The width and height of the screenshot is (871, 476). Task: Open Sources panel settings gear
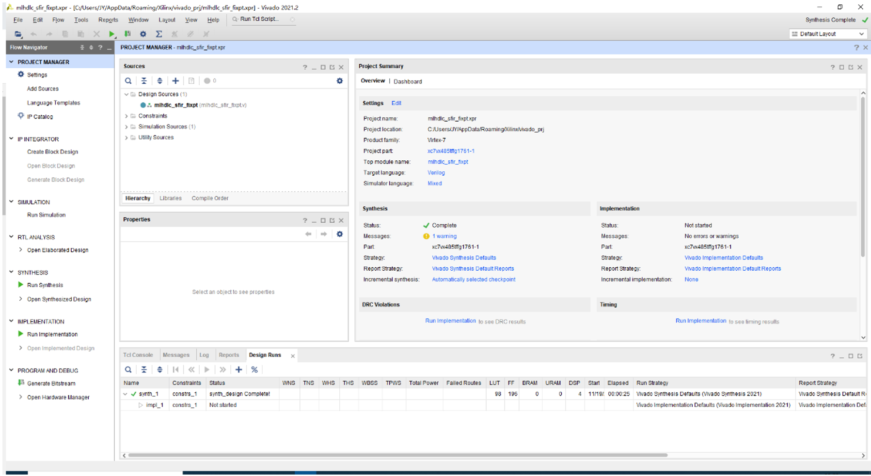pyautogui.click(x=340, y=81)
